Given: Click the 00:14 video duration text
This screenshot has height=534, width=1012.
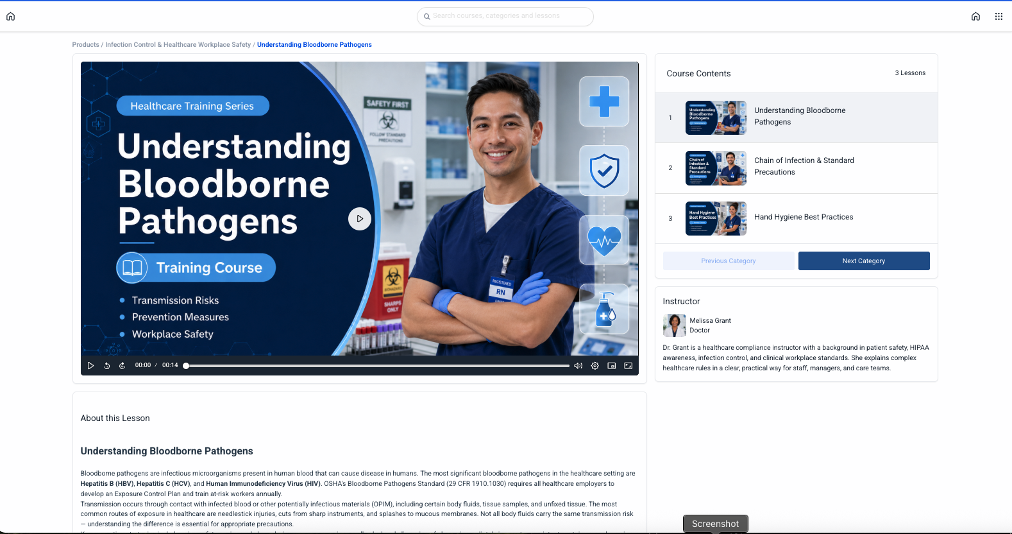Looking at the screenshot, I should click(170, 365).
